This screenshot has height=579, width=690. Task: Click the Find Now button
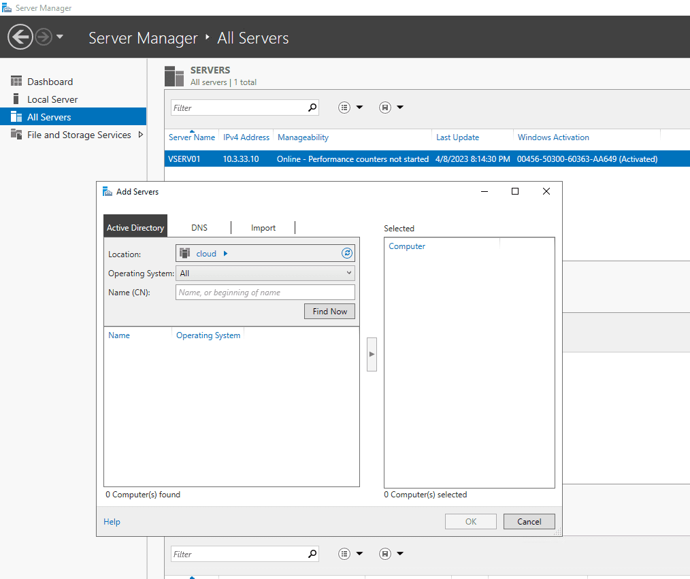(x=329, y=312)
